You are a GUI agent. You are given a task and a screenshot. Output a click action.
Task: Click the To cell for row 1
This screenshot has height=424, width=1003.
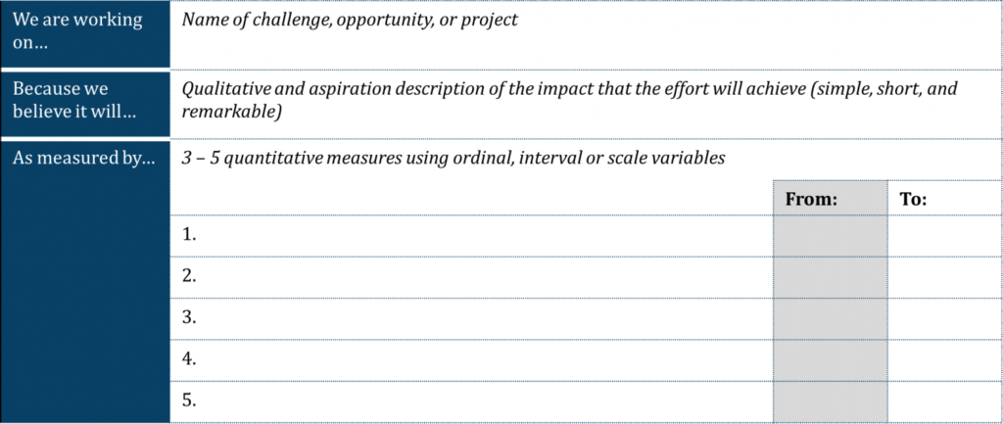(x=945, y=236)
